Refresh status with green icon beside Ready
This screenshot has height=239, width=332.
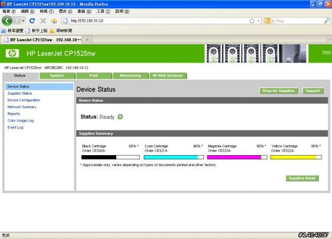click(x=120, y=116)
